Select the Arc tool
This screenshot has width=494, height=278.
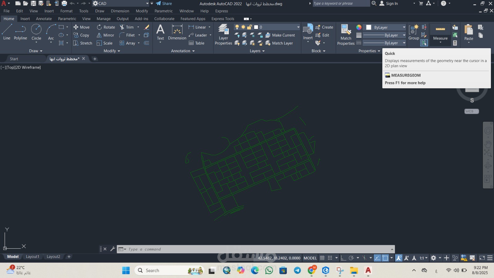(51, 32)
